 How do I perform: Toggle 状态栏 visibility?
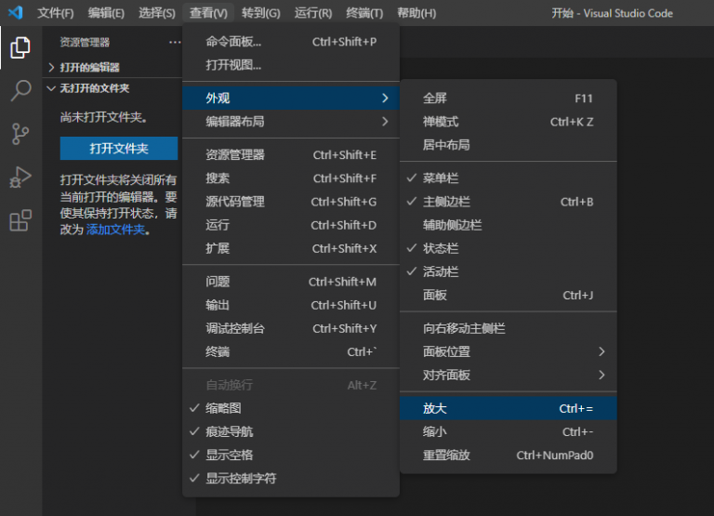pyautogui.click(x=509, y=248)
